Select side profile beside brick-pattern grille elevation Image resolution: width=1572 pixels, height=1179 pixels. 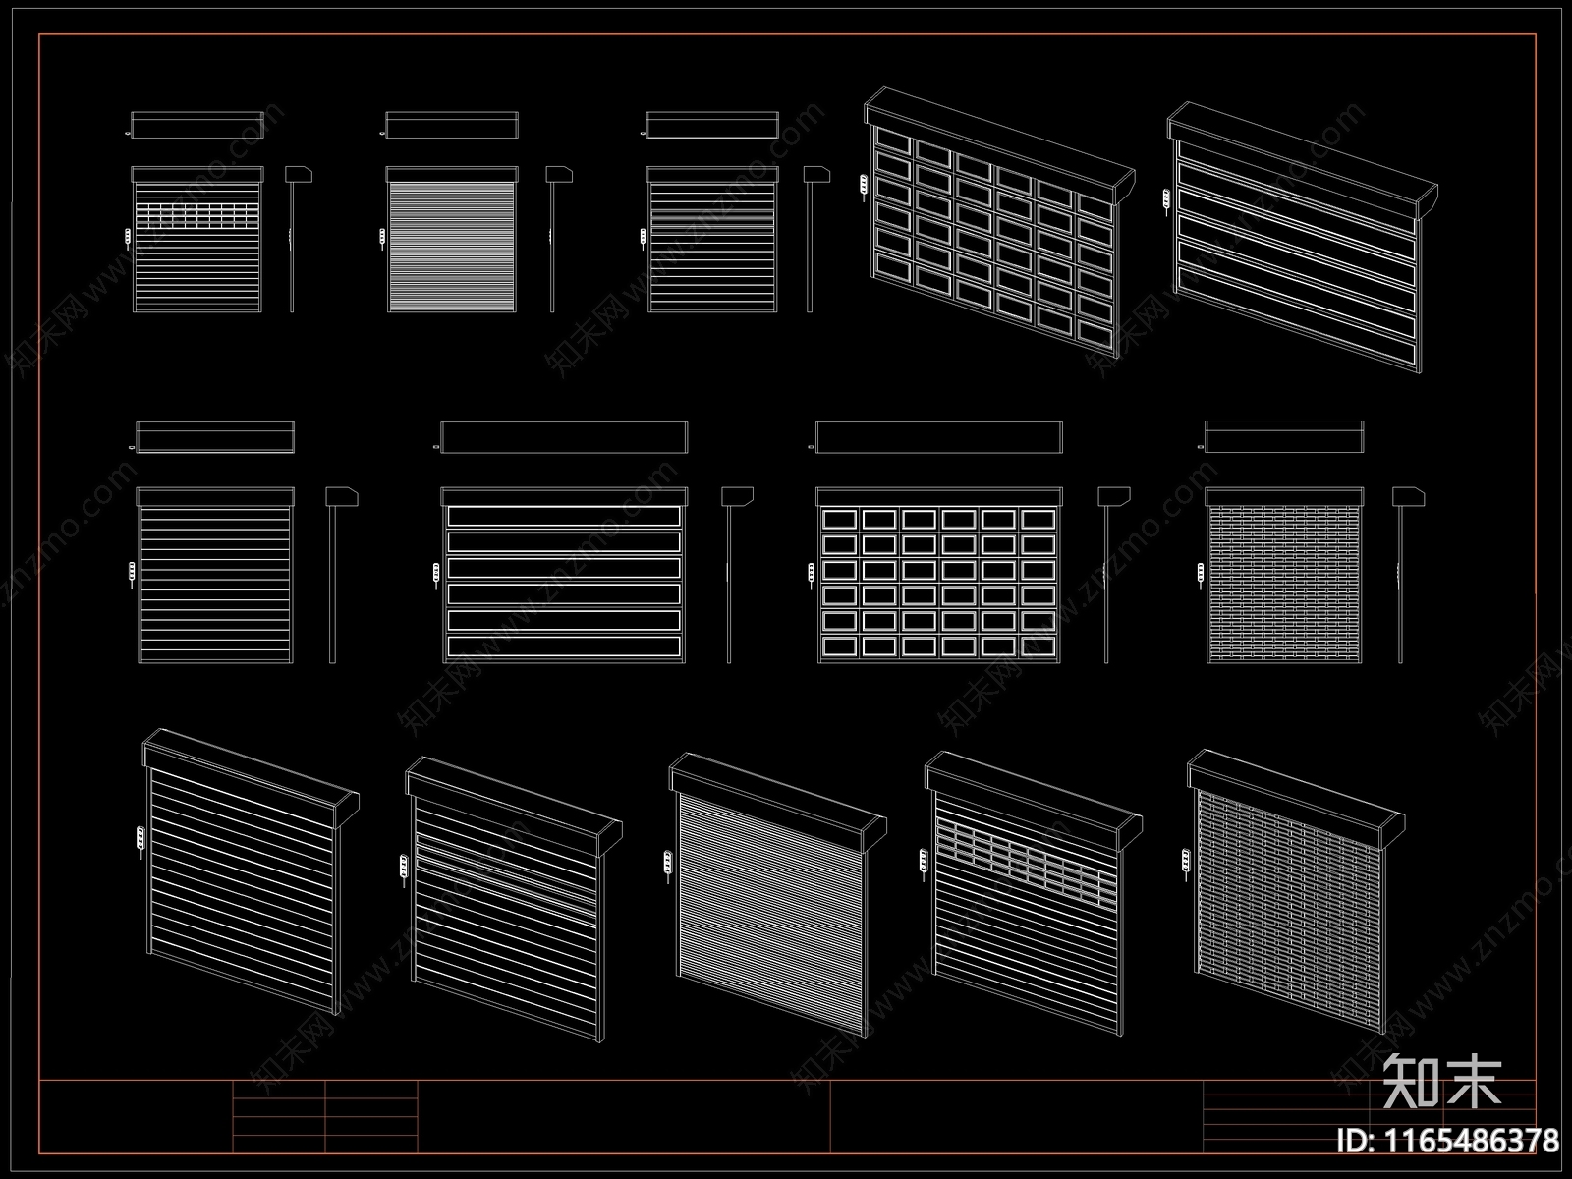point(1408,575)
